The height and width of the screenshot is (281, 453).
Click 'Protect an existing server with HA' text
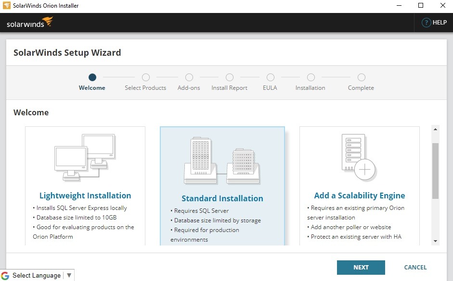click(x=356, y=237)
